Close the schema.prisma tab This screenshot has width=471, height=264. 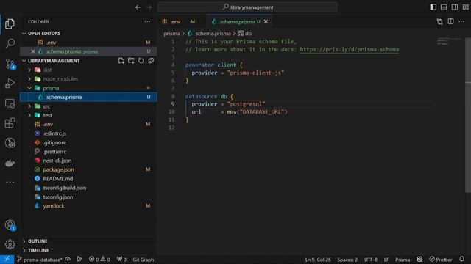click(x=266, y=21)
